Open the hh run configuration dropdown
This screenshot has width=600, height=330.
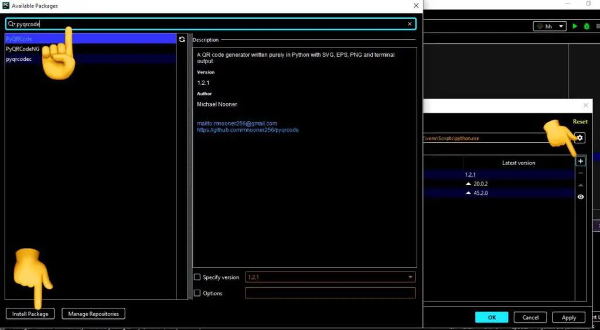tap(550, 26)
